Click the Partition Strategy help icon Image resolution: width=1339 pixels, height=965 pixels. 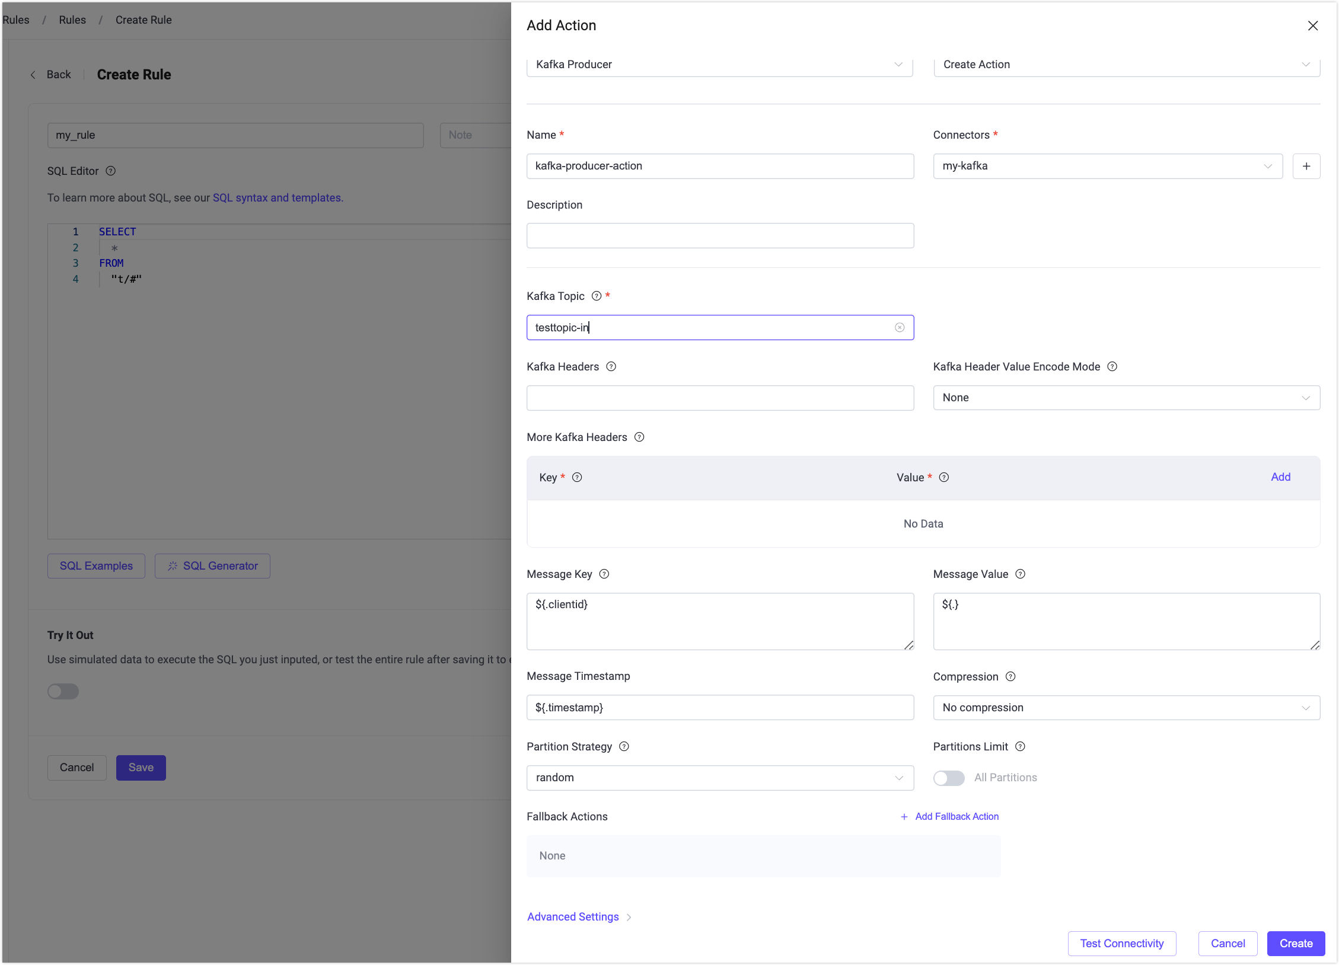[624, 747]
